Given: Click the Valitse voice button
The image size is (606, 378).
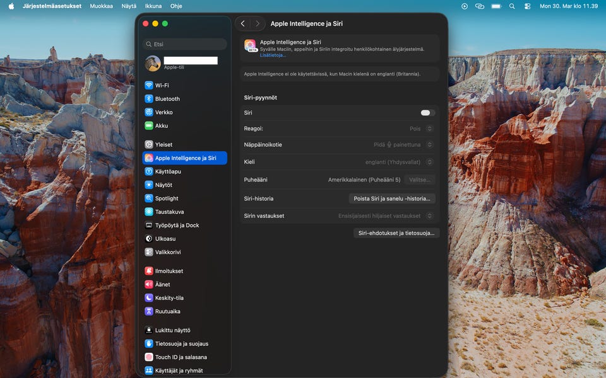Looking at the screenshot, I should pos(420,180).
